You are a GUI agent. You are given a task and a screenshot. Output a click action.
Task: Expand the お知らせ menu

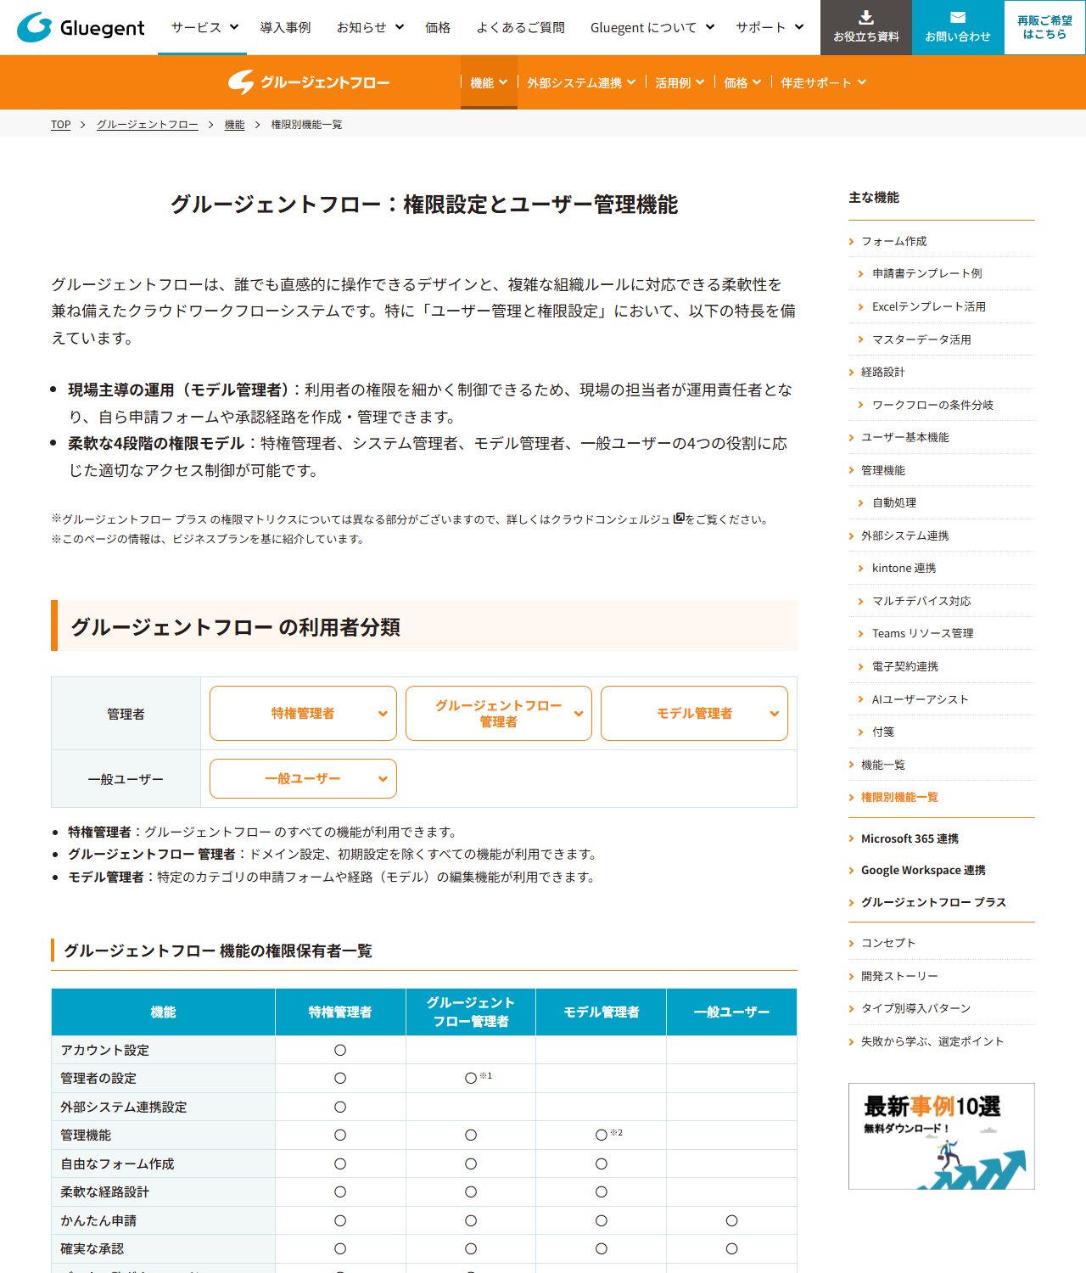(x=370, y=27)
